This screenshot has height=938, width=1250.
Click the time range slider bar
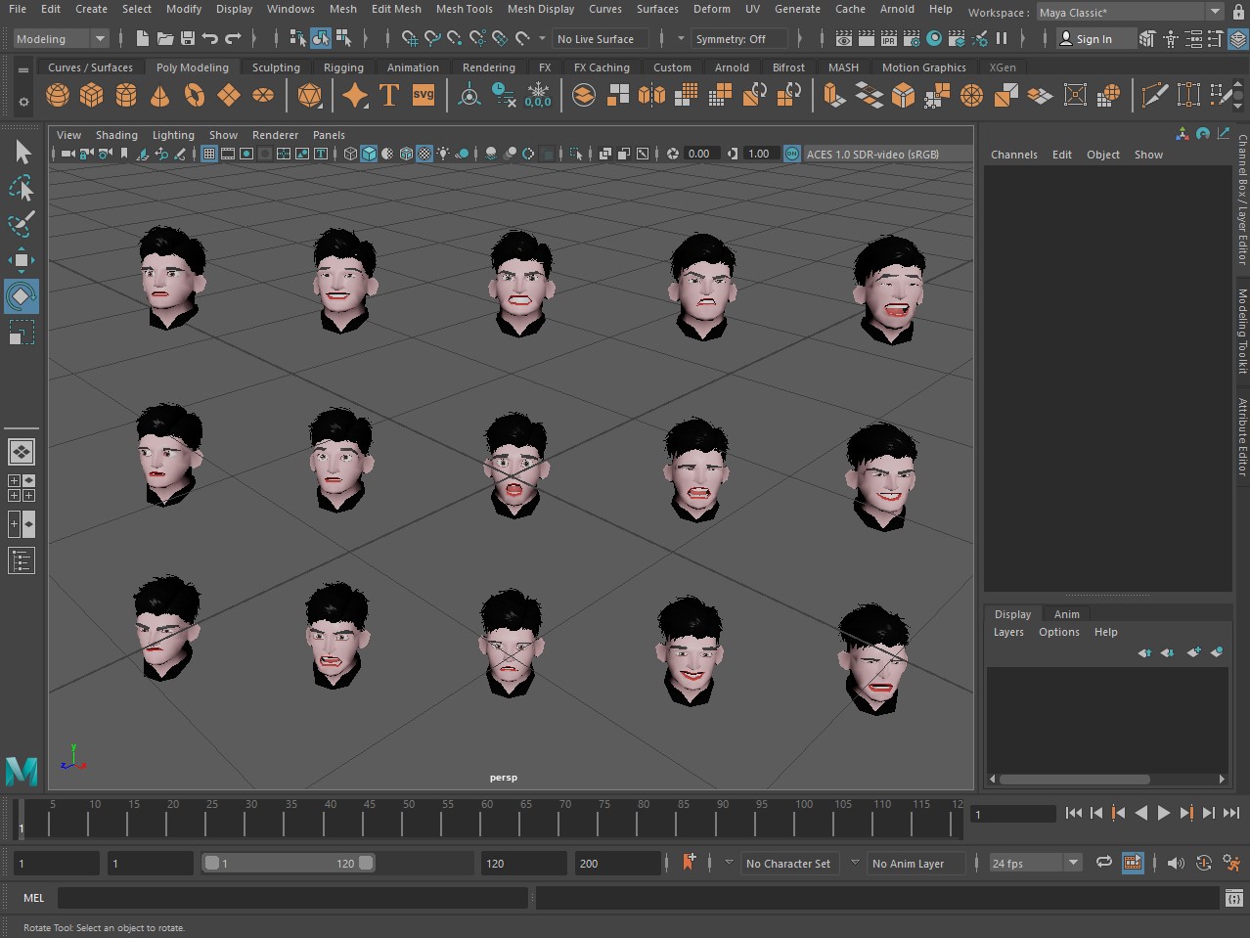pos(288,863)
